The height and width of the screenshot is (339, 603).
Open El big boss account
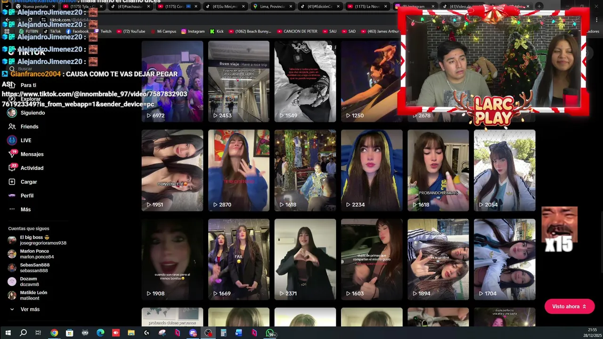38,240
